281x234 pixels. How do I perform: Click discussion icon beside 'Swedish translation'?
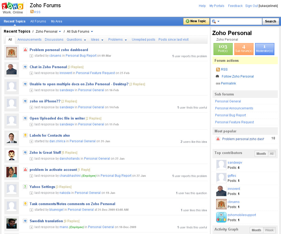click(x=25, y=221)
